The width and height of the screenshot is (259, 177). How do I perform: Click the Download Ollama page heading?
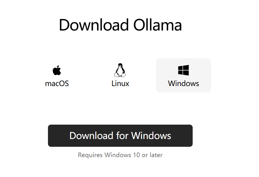click(120, 25)
